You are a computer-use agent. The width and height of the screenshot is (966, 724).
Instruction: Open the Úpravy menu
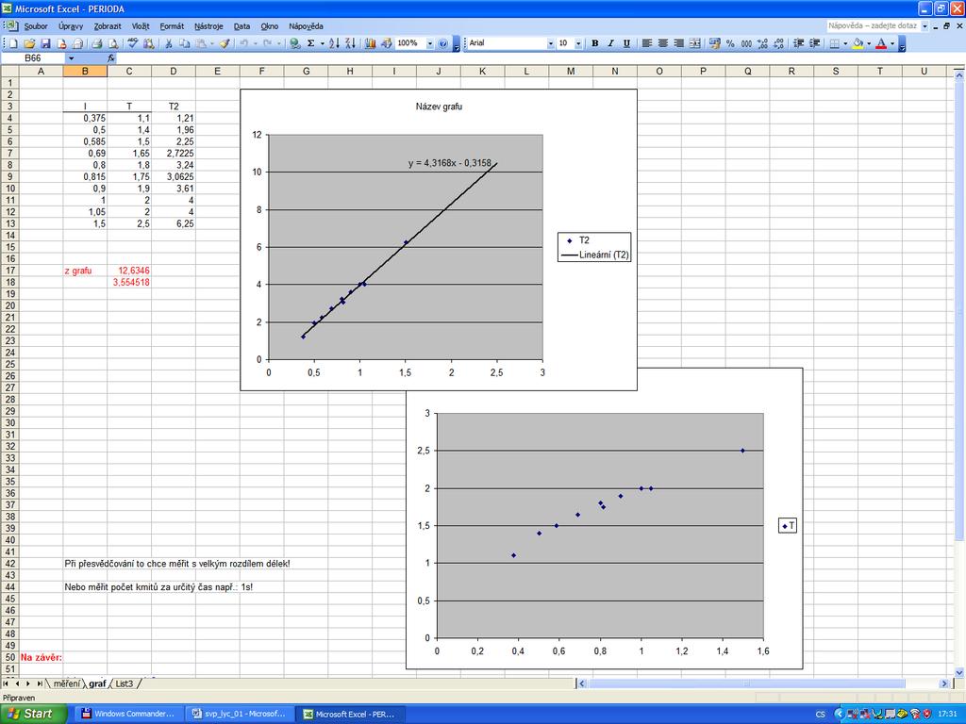(x=71, y=25)
